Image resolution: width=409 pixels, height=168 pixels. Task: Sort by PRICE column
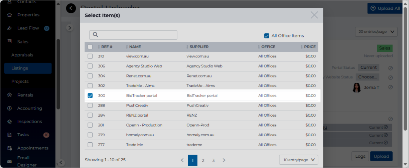(308, 47)
